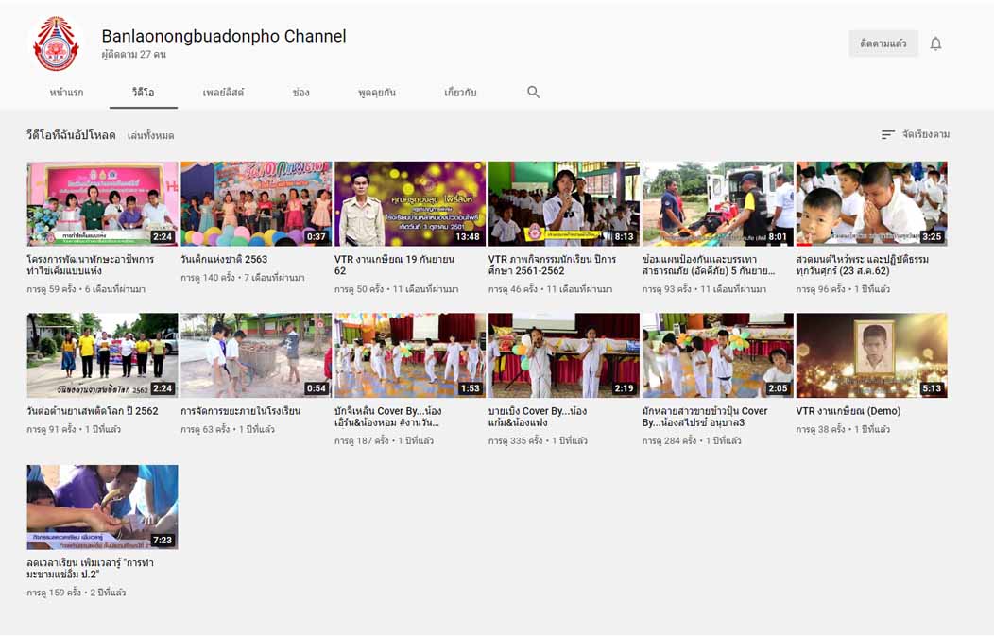
Task: Play the 7:23 tamarind making video thumbnail
Action: click(x=102, y=507)
